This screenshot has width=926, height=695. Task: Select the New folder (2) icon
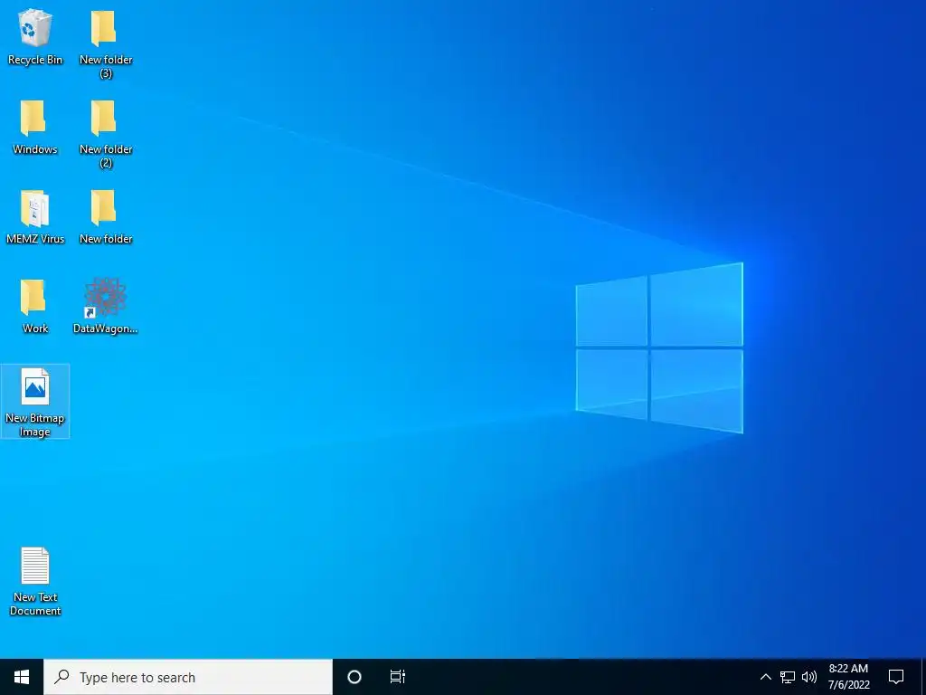106,134
